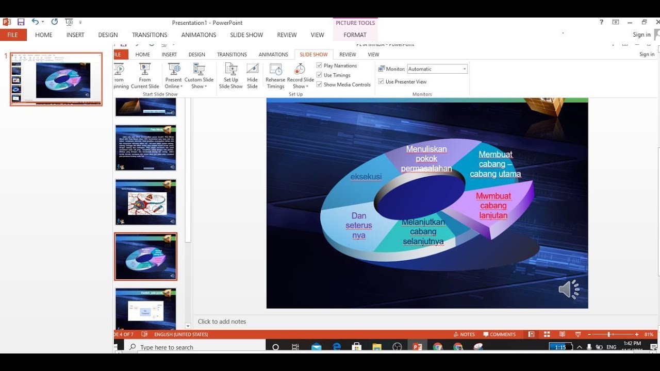Customize the Quick Access Toolbar
The width and height of the screenshot is (660, 371).
[x=80, y=23]
